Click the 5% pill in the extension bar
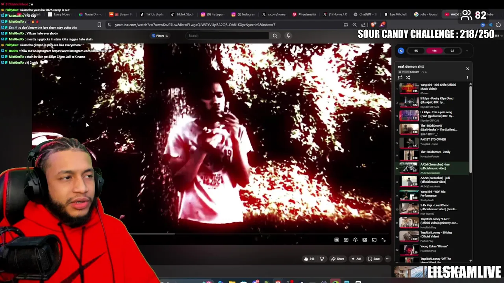This screenshot has height=283, width=504. (x=416, y=51)
